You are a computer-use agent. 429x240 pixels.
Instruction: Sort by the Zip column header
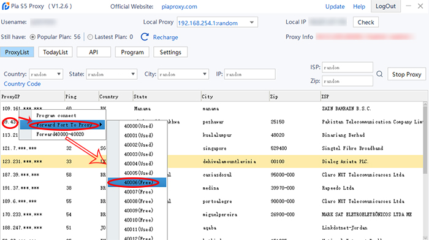[295, 96]
